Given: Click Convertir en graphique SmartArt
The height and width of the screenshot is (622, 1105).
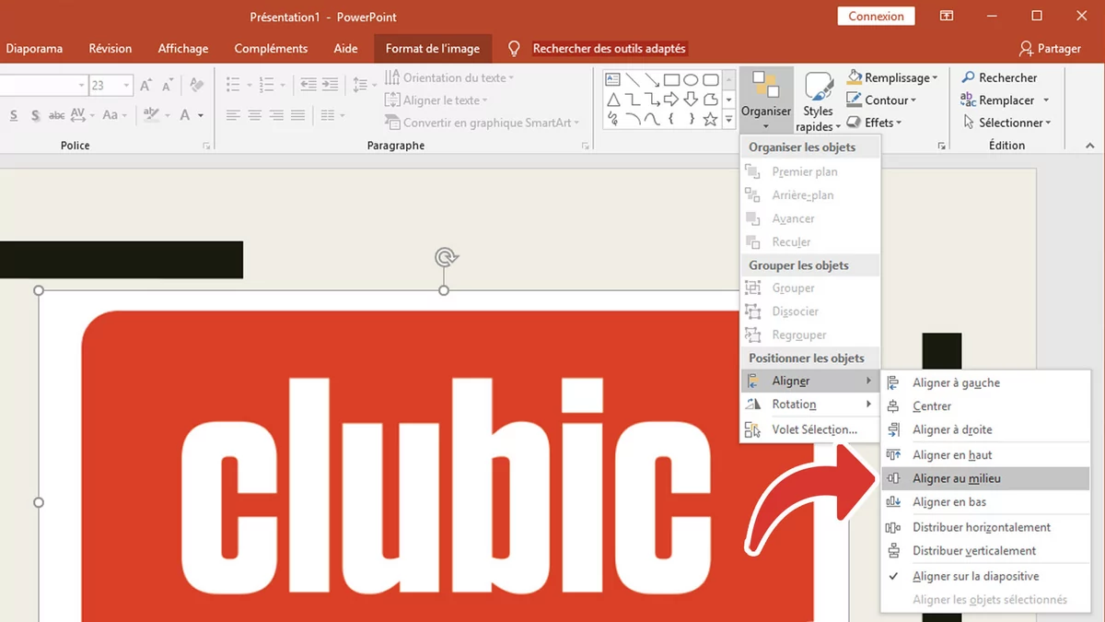Looking at the screenshot, I should pyautogui.click(x=483, y=123).
